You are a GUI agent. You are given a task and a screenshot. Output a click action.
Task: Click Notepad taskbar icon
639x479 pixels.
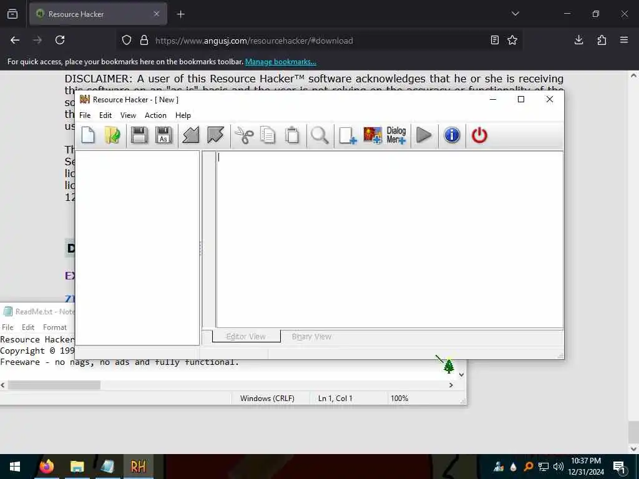[107, 467]
